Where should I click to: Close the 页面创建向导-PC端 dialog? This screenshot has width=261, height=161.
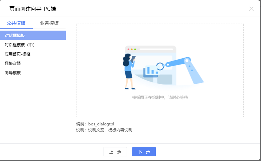(x=251, y=9)
